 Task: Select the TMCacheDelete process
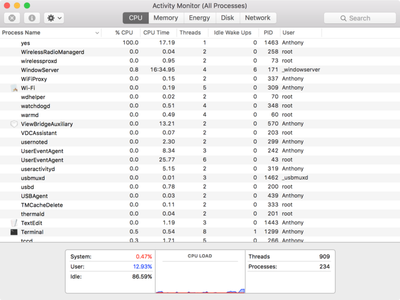point(200,205)
